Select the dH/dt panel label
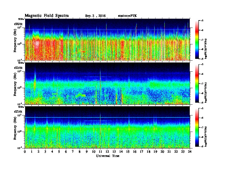 pos(18,24)
